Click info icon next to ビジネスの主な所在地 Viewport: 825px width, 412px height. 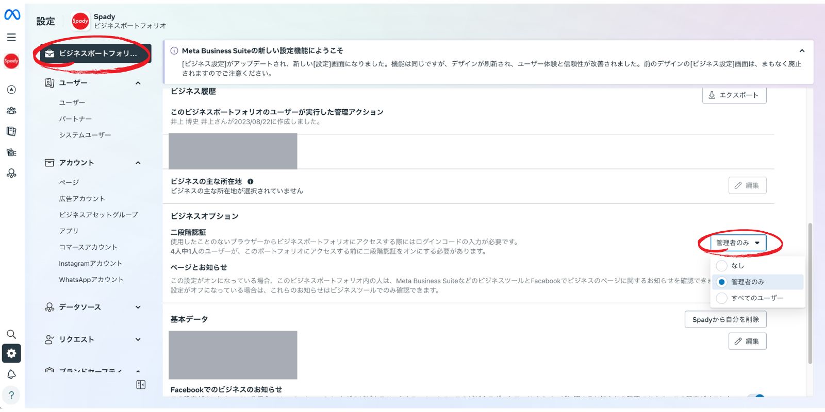[x=251, y=181]
